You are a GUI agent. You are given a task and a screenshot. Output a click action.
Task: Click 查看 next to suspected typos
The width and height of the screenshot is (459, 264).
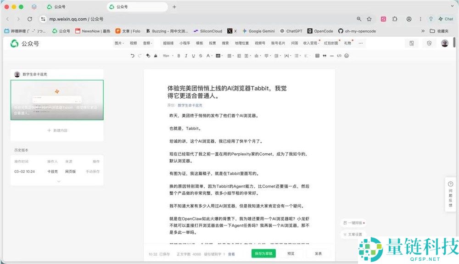[x=231, y=254]
